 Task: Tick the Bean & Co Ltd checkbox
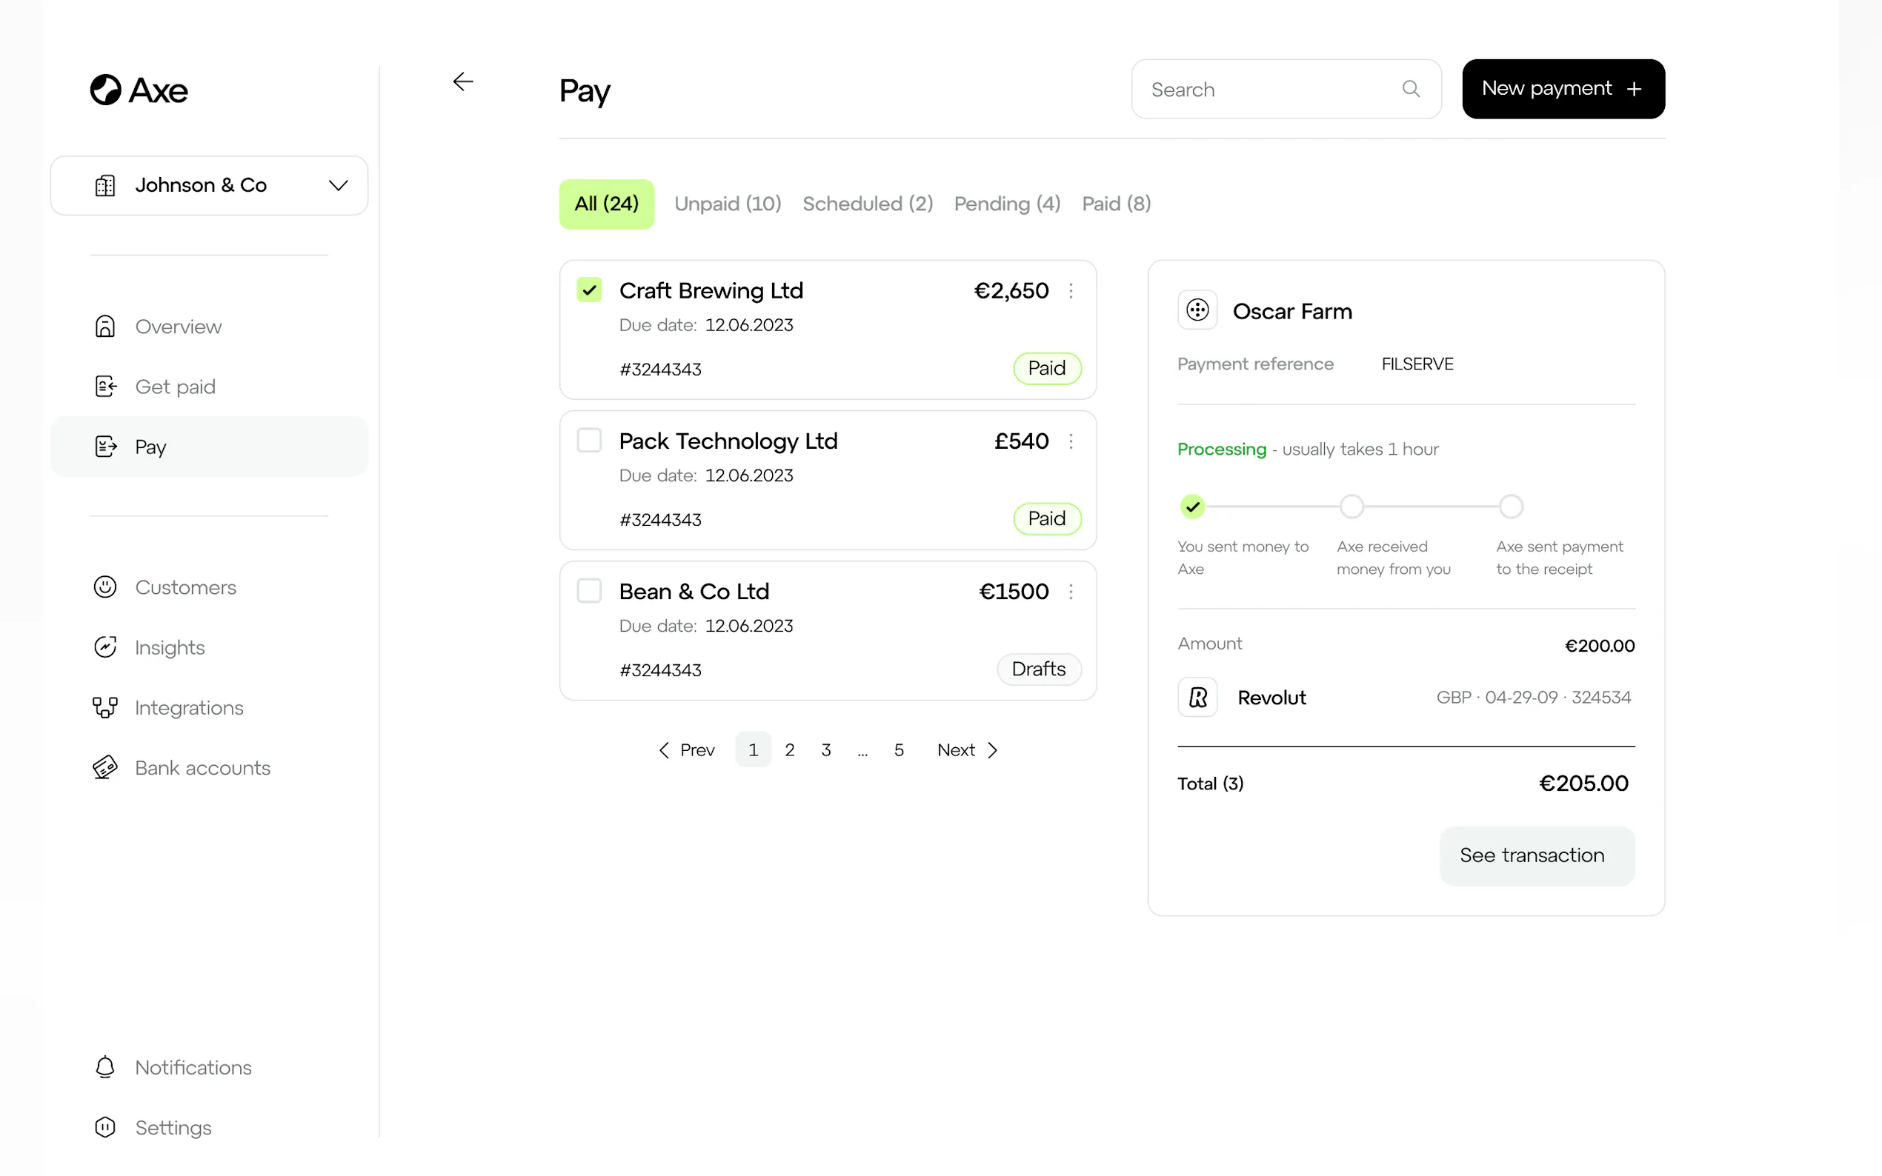589,590
